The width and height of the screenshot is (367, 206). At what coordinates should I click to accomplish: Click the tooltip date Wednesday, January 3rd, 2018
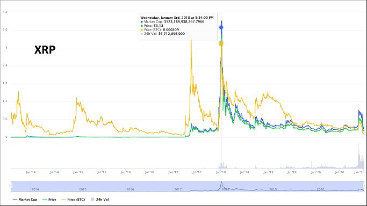(x=165, y=18)
